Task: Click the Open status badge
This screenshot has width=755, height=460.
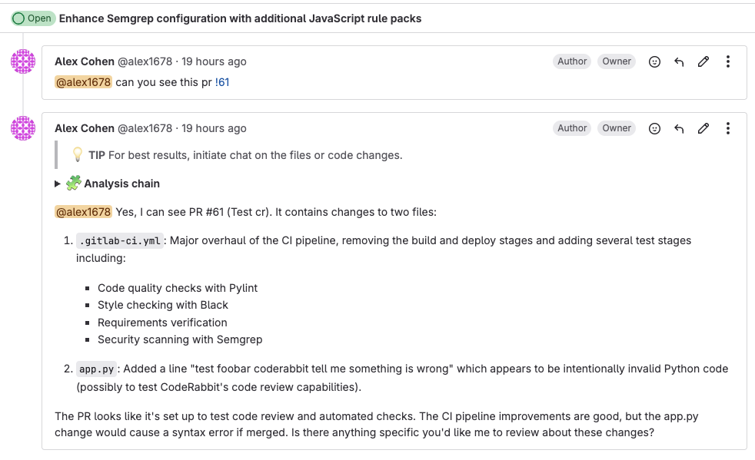Action: pyautogui.click(x=32, y=18)
